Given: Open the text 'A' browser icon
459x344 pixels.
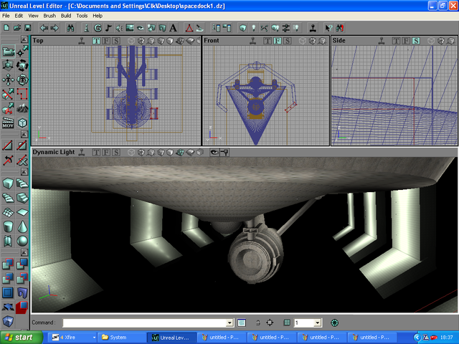Looking at the screenshot, I should tap(174, 28).
